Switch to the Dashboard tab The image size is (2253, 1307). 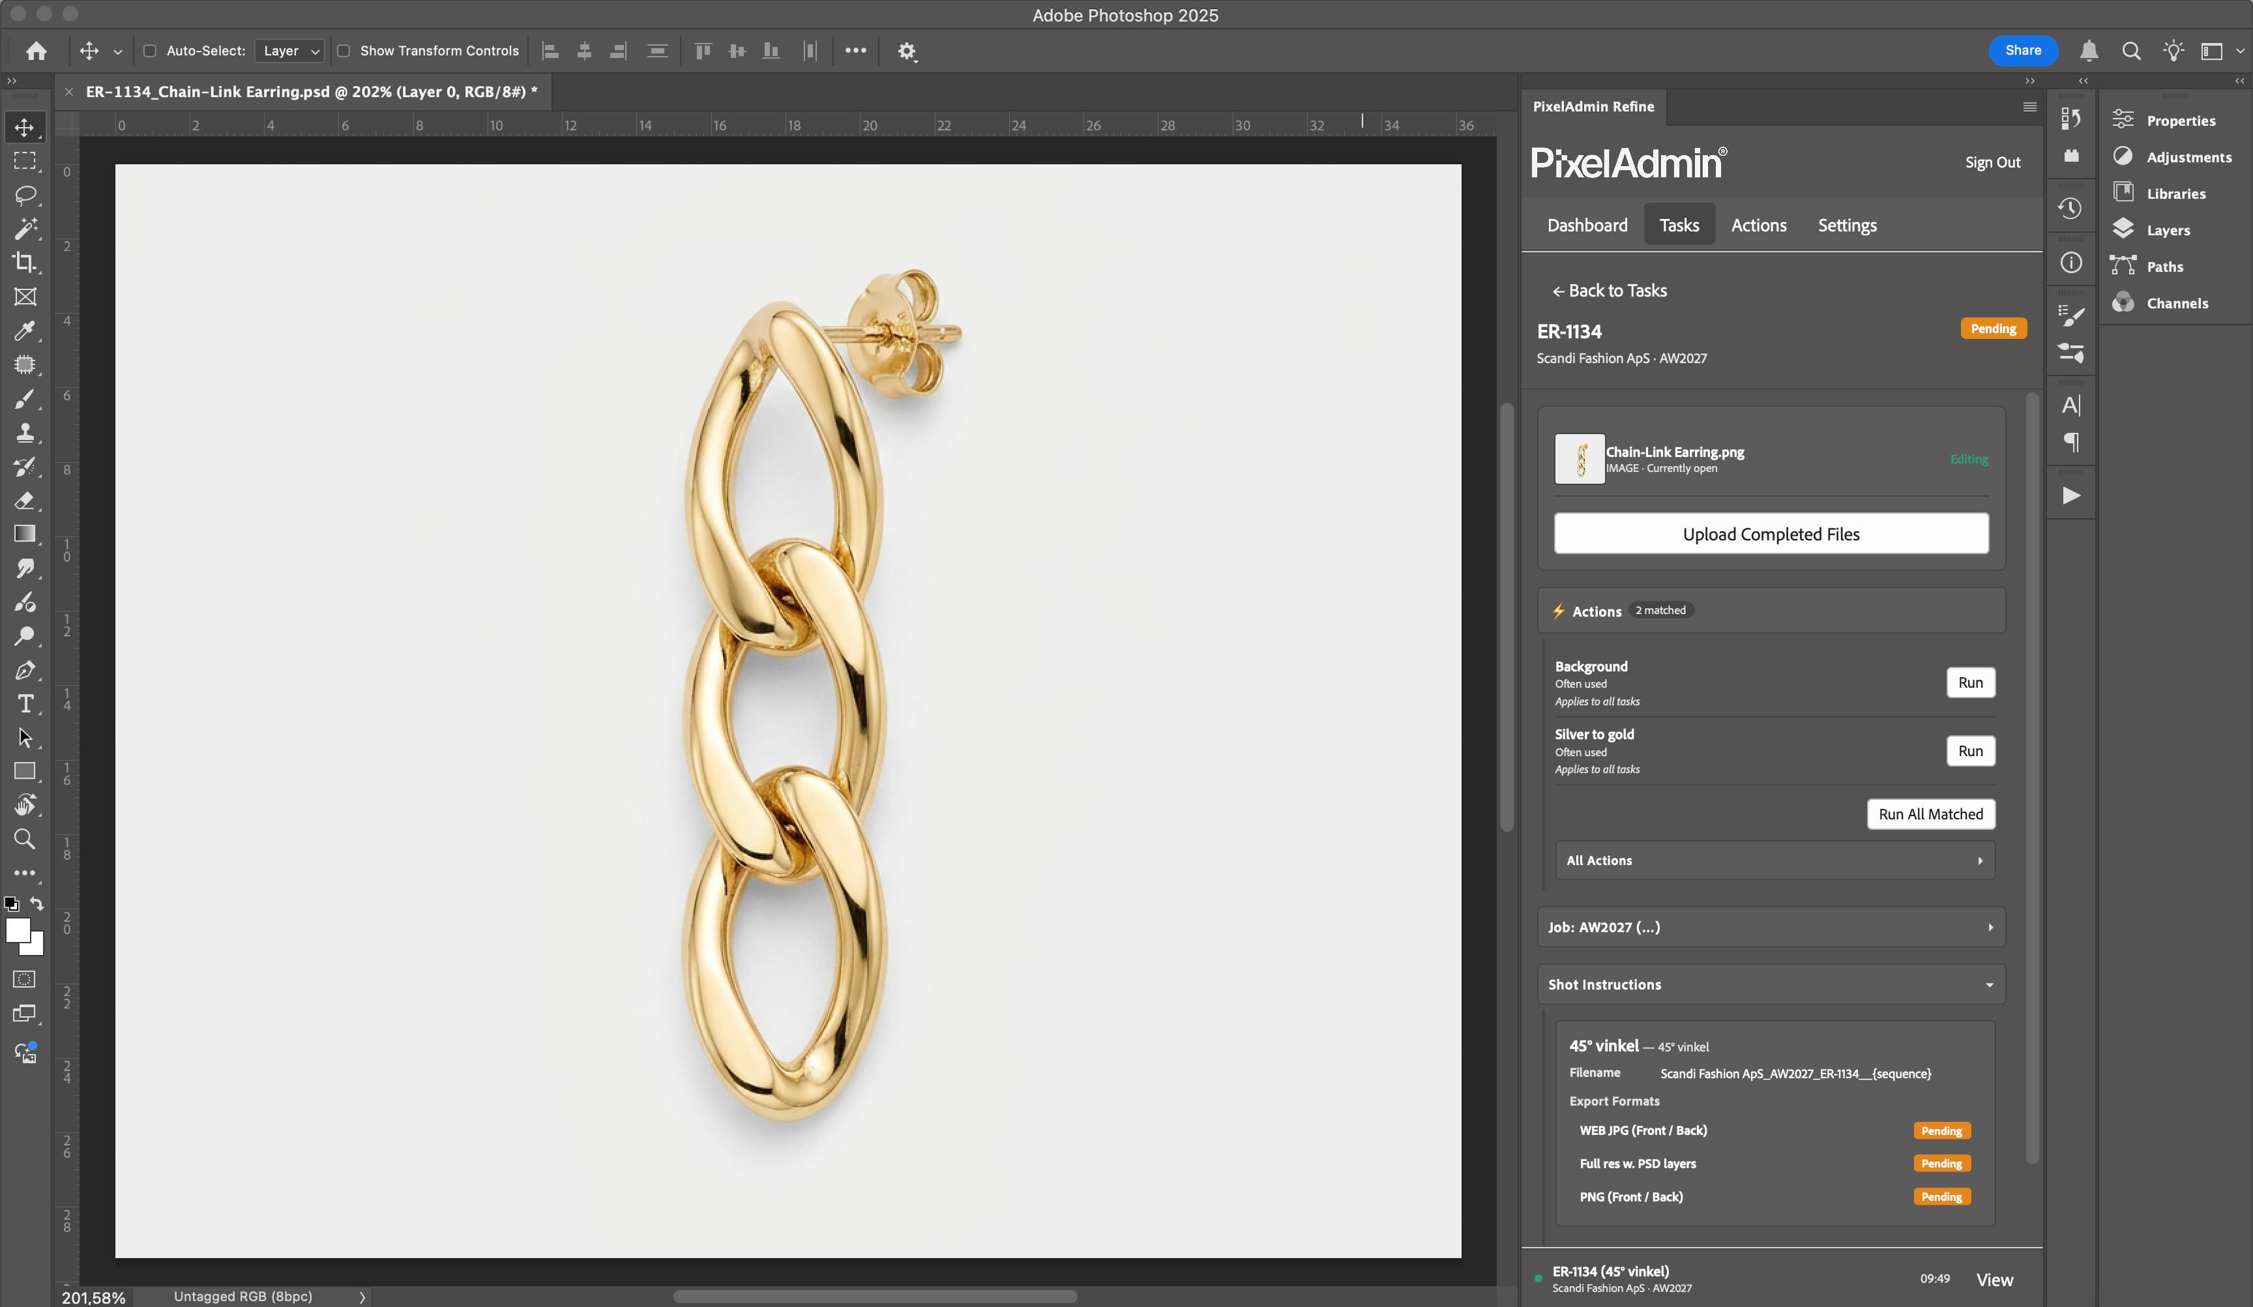(1586, 224)
